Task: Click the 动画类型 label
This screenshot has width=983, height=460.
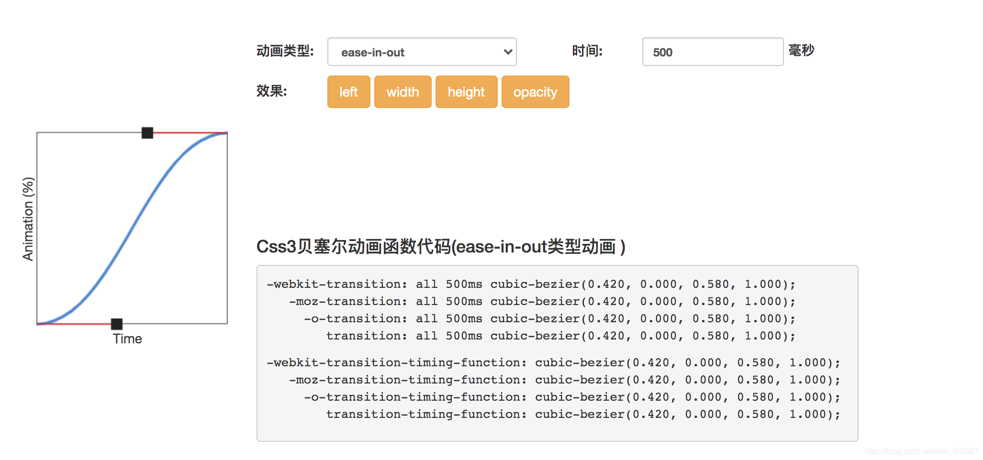Action: pos(285,51)
